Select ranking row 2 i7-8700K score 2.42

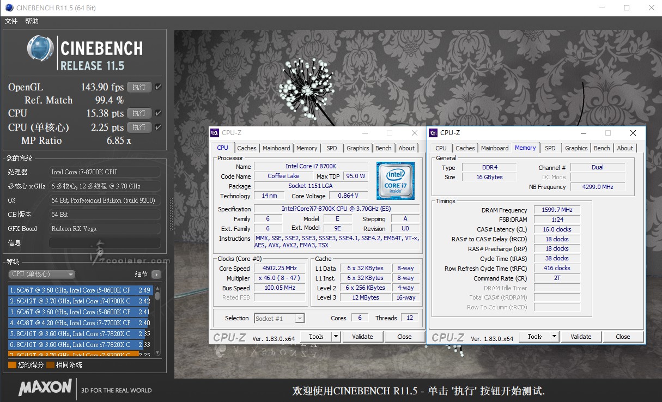coord(81,301)
